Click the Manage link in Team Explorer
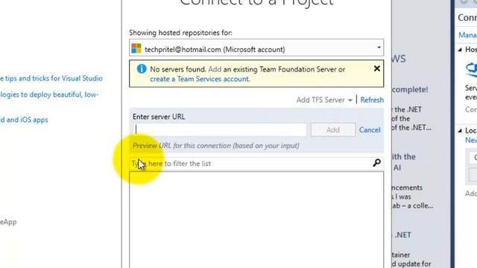Image resolution: width=477 pixels, height=268 pixels. pyautogui.click(x=467, y=35)
